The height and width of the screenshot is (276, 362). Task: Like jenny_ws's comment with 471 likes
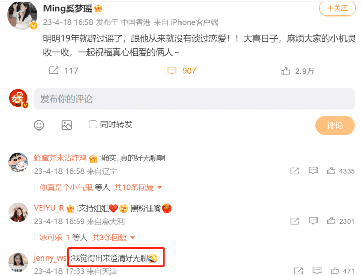pyautogui.click(x=335, y=271)
